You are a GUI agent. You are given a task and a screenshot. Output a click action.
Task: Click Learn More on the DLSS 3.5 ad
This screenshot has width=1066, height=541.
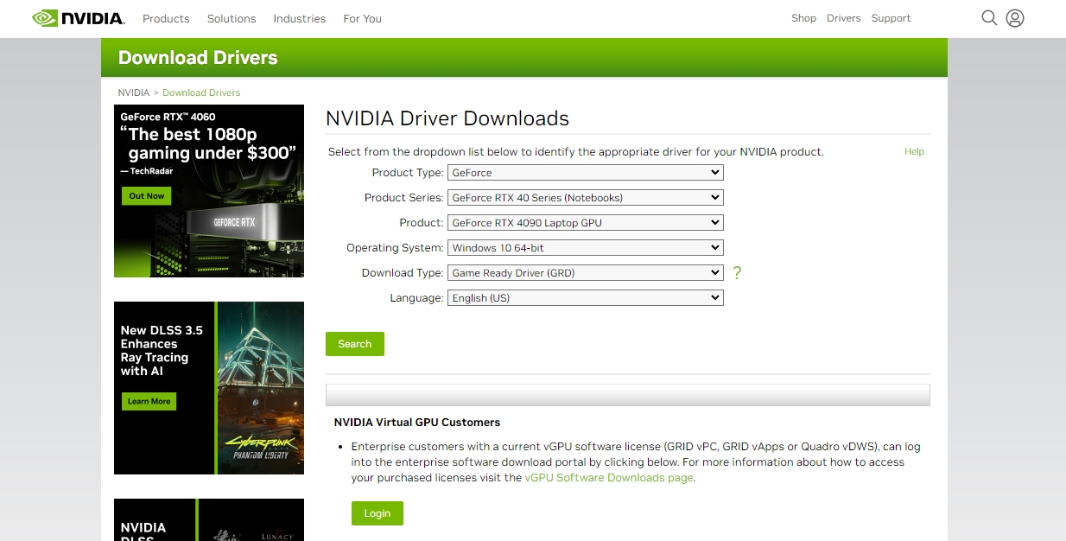(149, 401)
